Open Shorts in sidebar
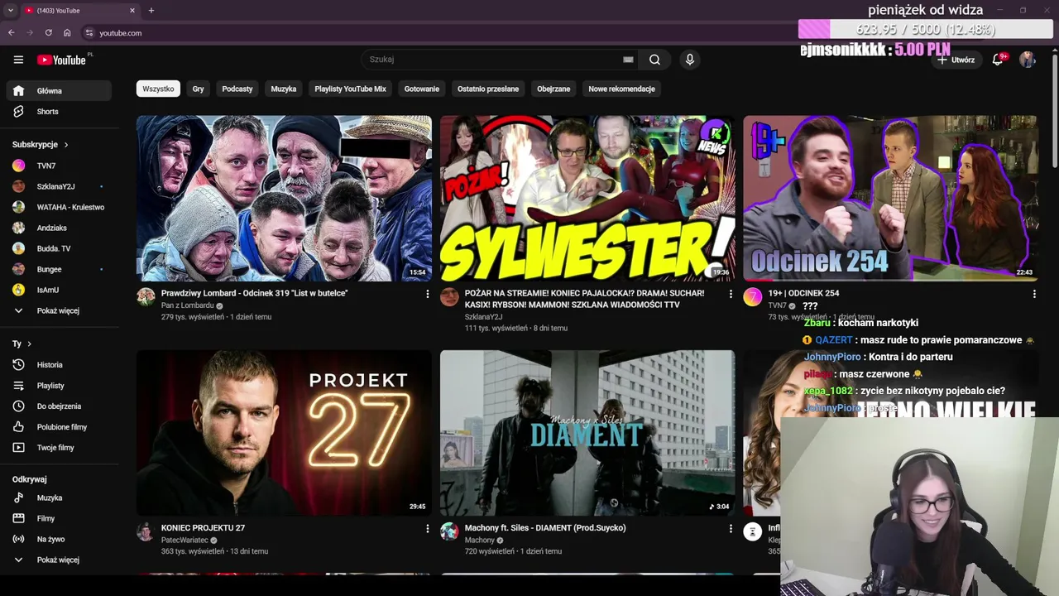 tap(58, 112)
